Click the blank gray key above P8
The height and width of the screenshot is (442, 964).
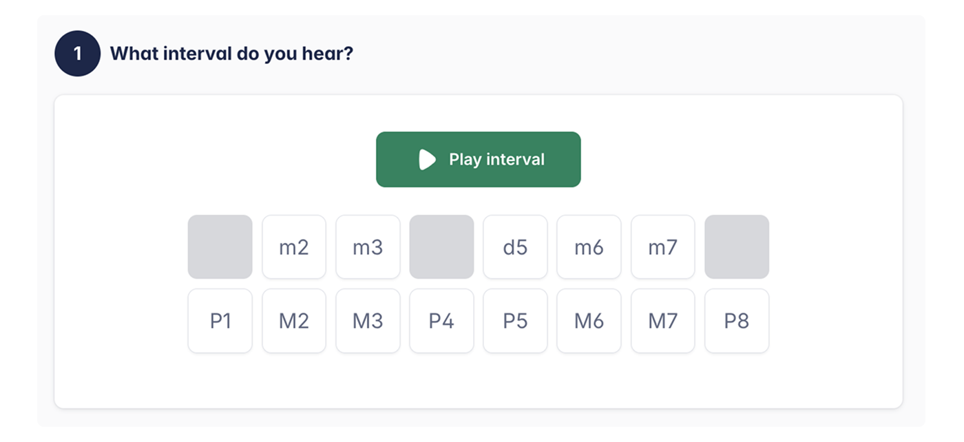tap(737, 247)
